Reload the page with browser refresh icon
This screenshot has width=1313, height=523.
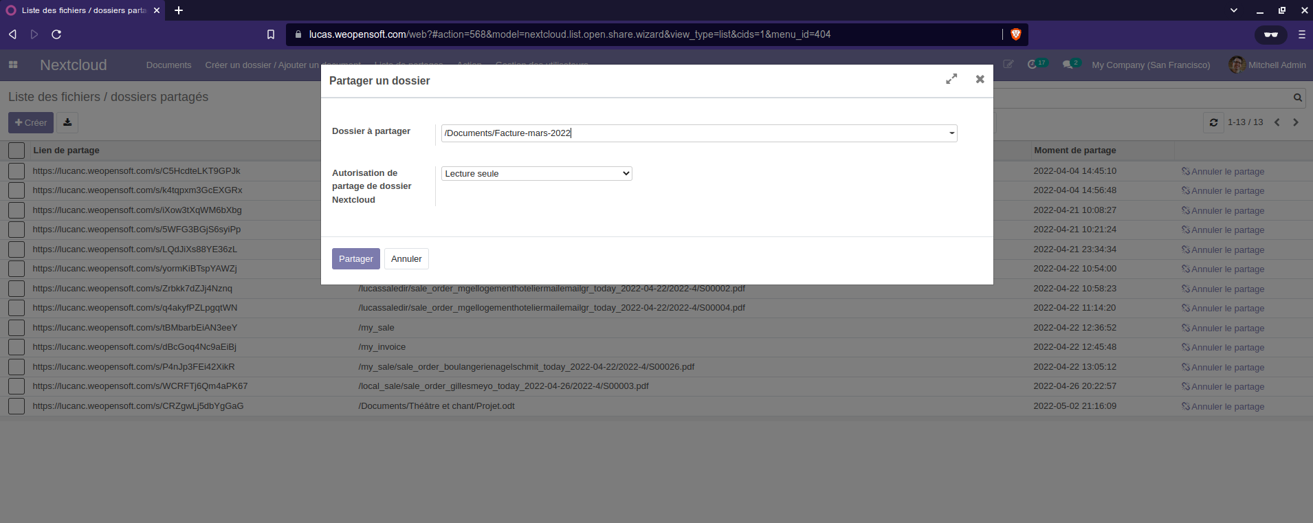(x=56, y=34)
